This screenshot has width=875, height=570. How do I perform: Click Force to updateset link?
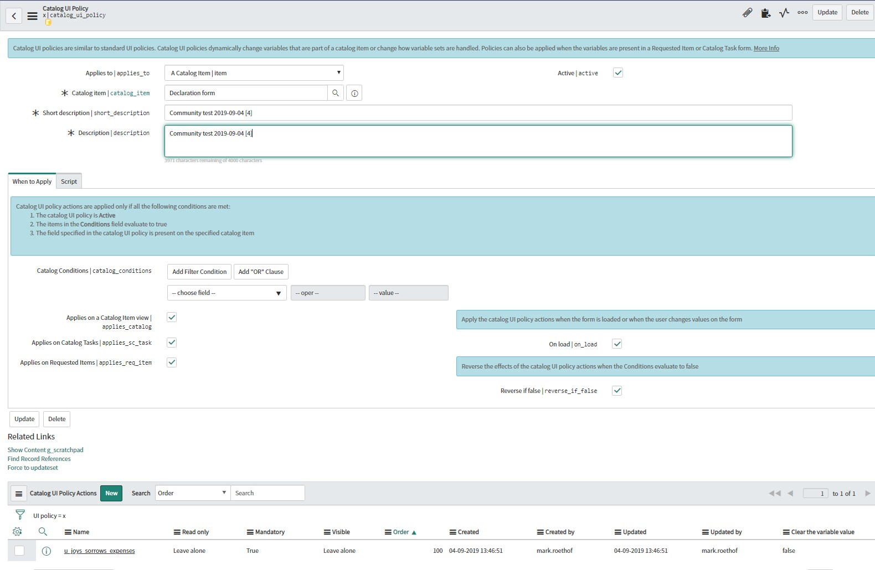tap(33, 468)
